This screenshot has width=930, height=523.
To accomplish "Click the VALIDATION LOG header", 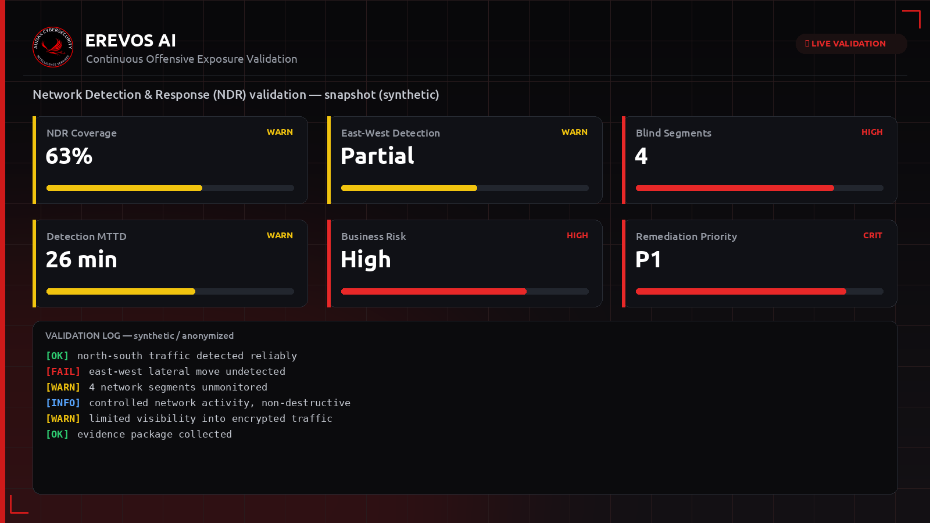I will coord(139,336).
